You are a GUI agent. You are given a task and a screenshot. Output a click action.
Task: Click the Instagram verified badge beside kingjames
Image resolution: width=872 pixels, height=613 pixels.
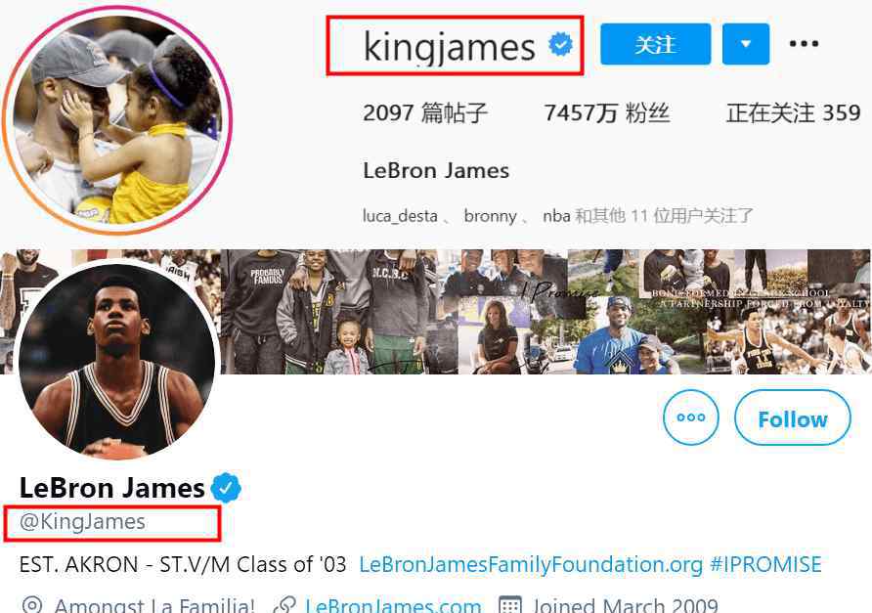click(560, 45)
